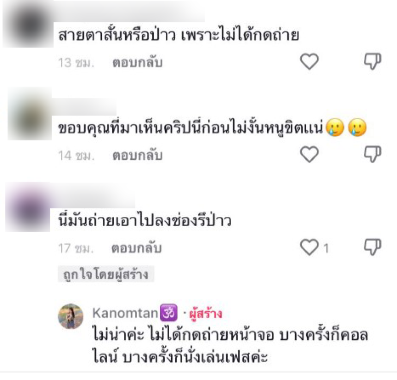Thumbs-down the 14 ชม. comment
Image resolution: width=397 pixels, height=380 pixels.
pyautogui.click(x=372, y=154)
